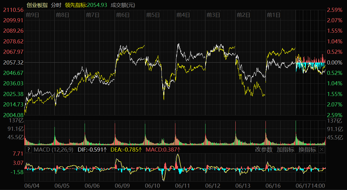The height and width of the screenshot is (190, 347).
Task: Select the 前9日 day marker
Action: point(32,15)
